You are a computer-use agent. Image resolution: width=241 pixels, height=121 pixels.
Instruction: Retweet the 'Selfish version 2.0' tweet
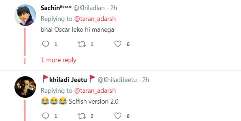(x=82, y=116)
